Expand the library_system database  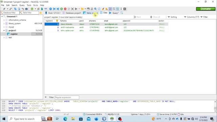pyautogui.click(x=4, y=23)
